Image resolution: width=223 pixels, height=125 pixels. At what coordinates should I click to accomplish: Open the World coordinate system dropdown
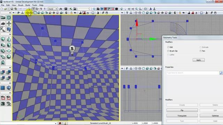point(53,9)
